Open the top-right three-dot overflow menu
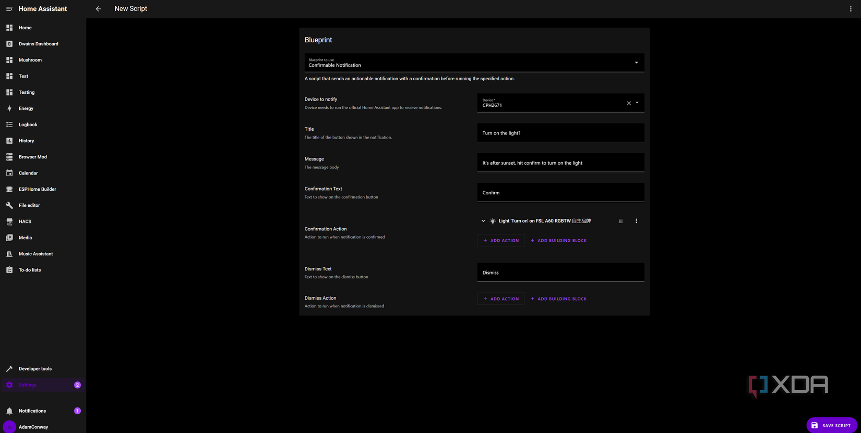This screenshot has height=433, width=861. (851, 9)
